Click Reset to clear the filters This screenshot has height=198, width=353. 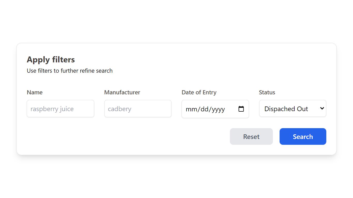251,136
